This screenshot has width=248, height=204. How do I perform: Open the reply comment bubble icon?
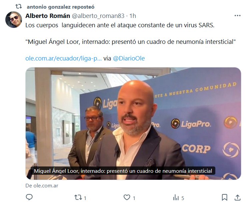pos(29,197)
